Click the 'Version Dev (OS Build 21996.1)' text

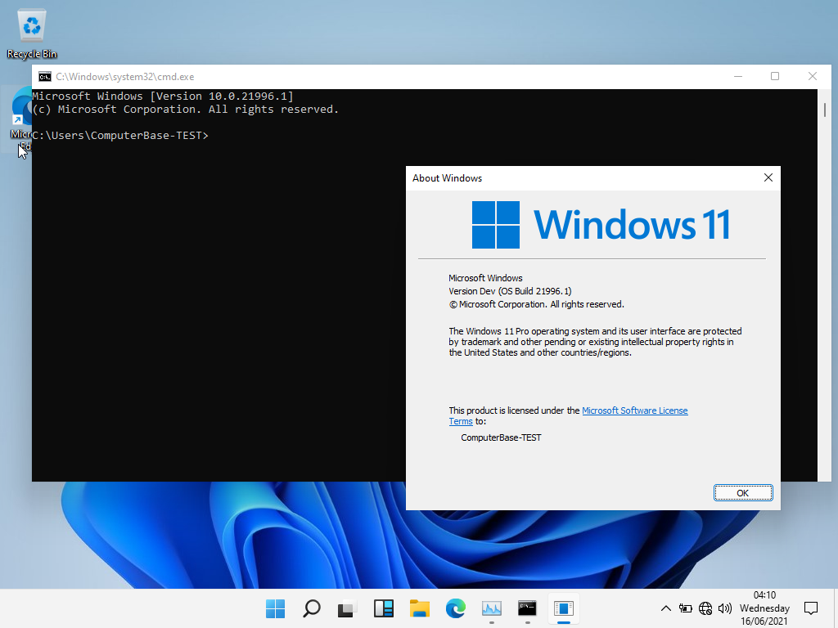[x=510, y=291]
